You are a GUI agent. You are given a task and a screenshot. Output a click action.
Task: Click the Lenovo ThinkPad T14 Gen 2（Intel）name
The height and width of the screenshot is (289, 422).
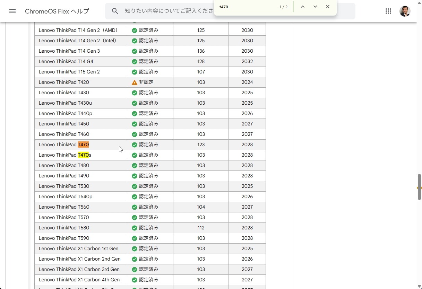(78, 41)
